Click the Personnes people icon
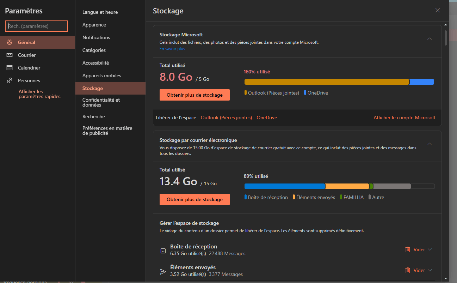The image size is (457, 283). pyautogui.click(x=10, y=80)
